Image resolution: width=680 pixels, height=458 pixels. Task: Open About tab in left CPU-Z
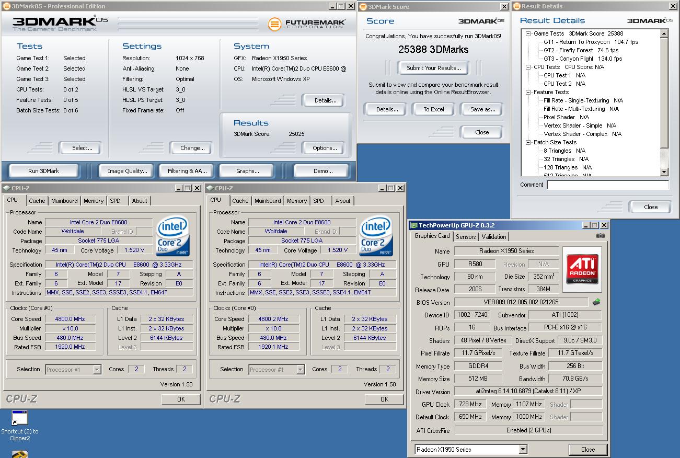click(140, 201)
